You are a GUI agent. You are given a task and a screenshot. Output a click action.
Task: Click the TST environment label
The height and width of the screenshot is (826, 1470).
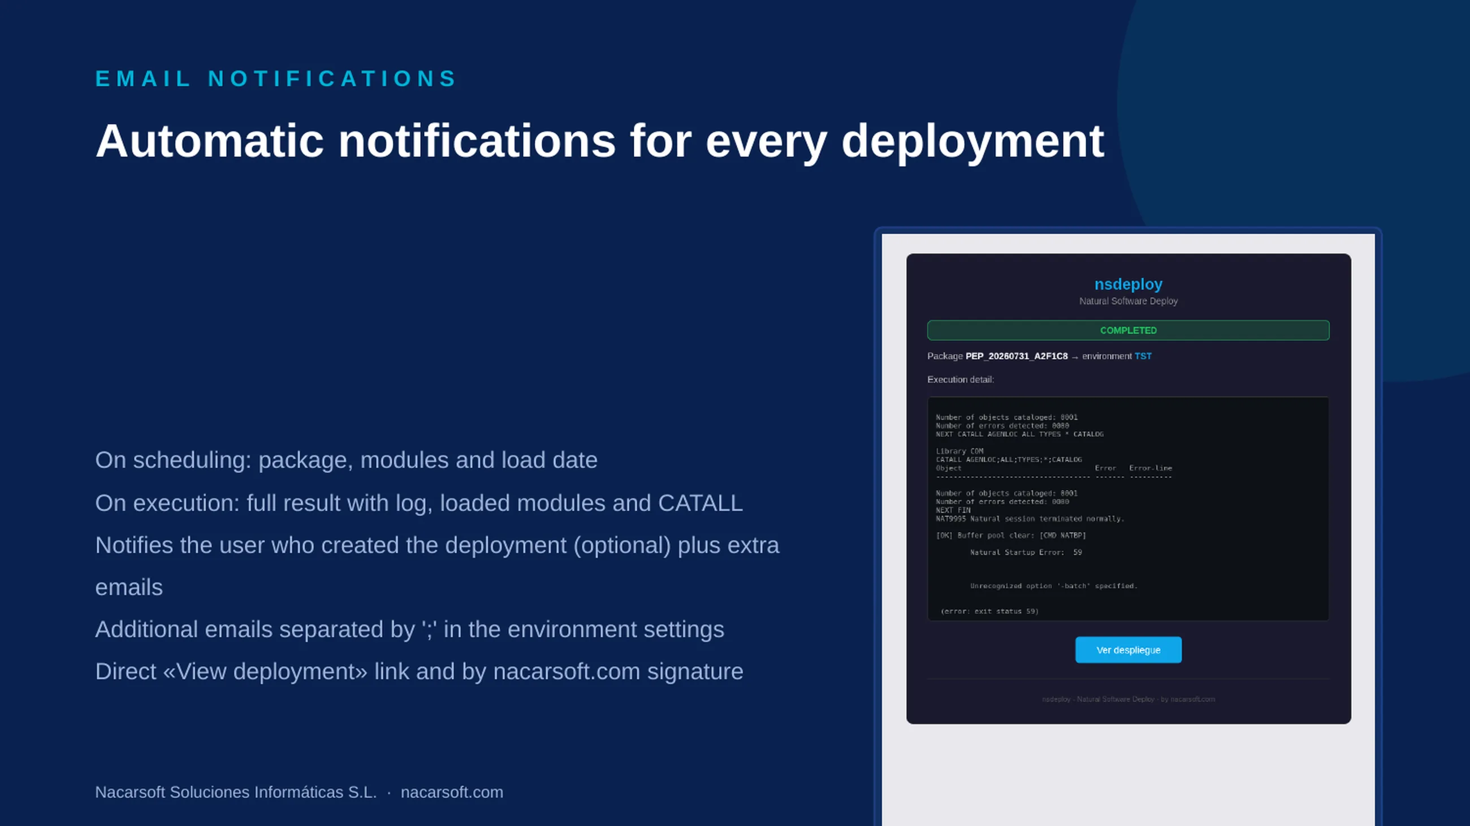(x=1143, y=357)
